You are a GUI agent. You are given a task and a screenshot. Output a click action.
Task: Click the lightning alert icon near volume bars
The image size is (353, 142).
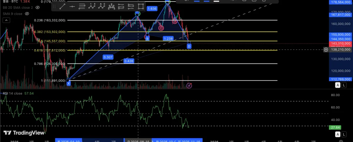[189, 85]
